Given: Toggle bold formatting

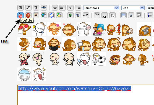Looking at the screenshot, I should pos(20,7).
